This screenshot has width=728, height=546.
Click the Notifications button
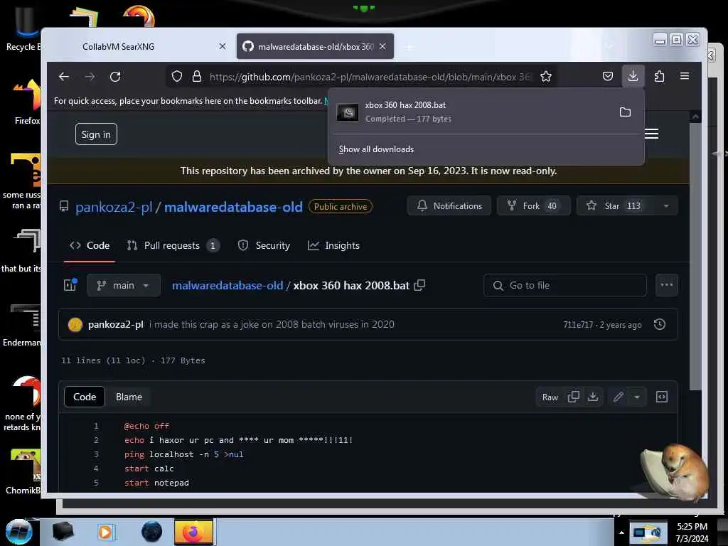coord(449,205)
